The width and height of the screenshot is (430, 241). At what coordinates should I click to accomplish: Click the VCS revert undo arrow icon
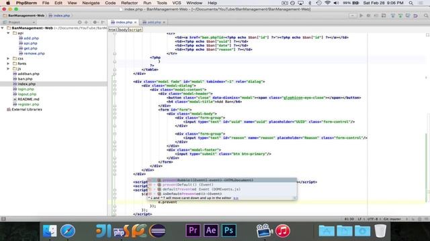click(x=415, y=15)
